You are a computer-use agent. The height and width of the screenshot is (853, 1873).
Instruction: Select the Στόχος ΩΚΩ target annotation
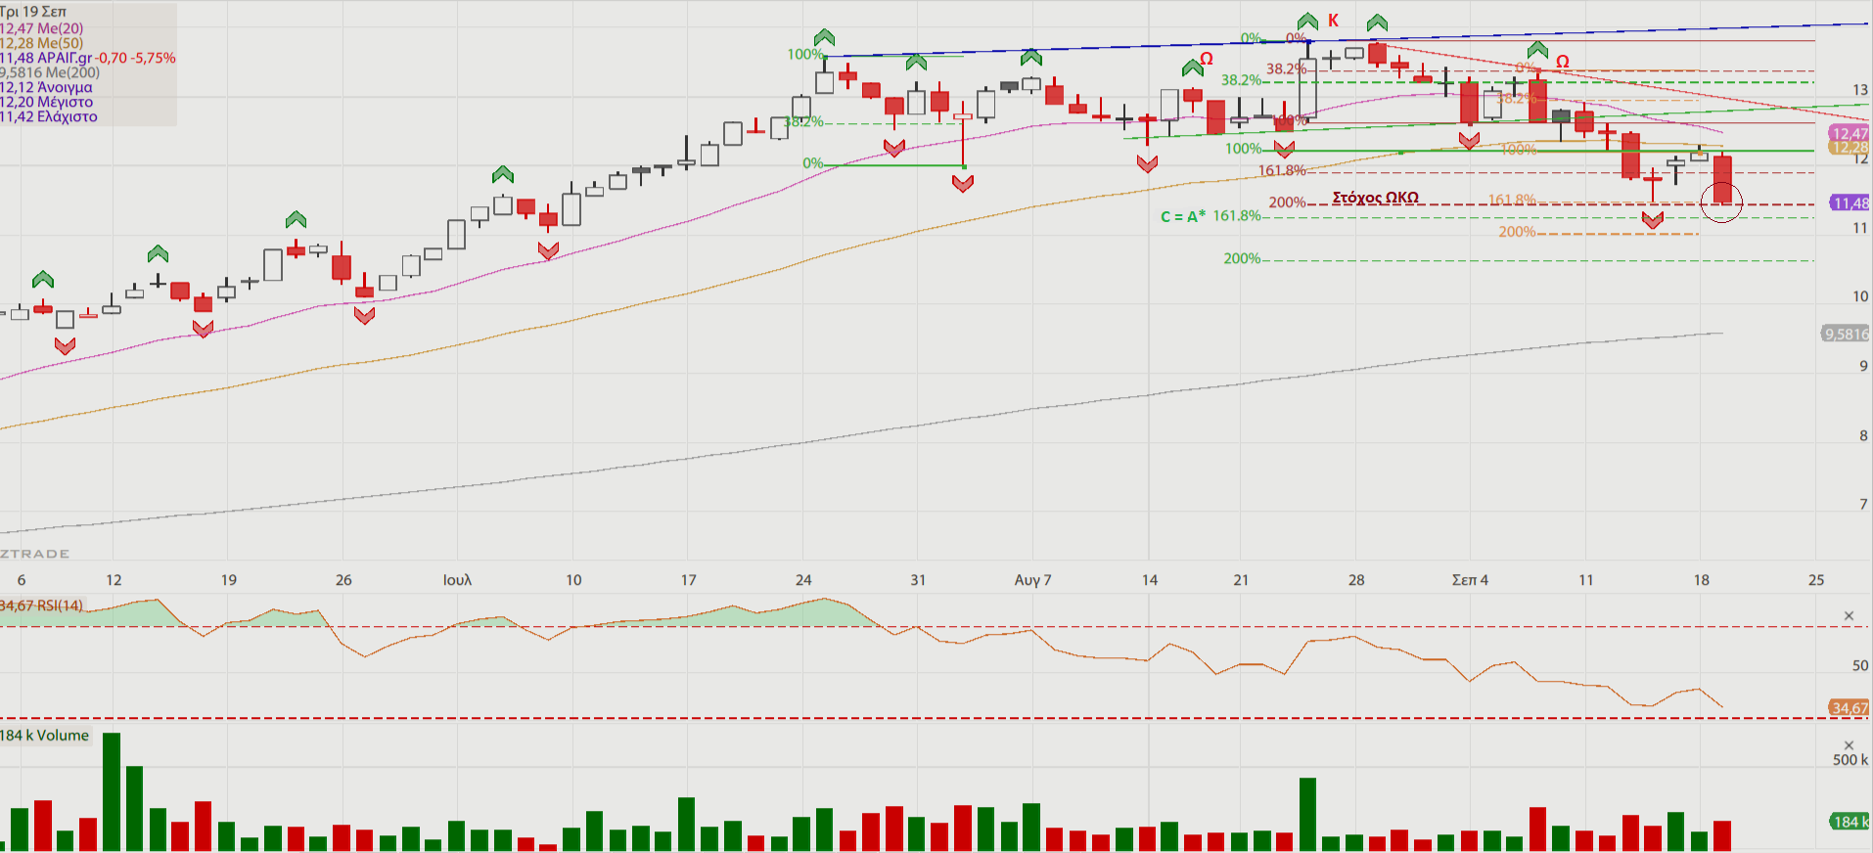(x=1375, y=198)
